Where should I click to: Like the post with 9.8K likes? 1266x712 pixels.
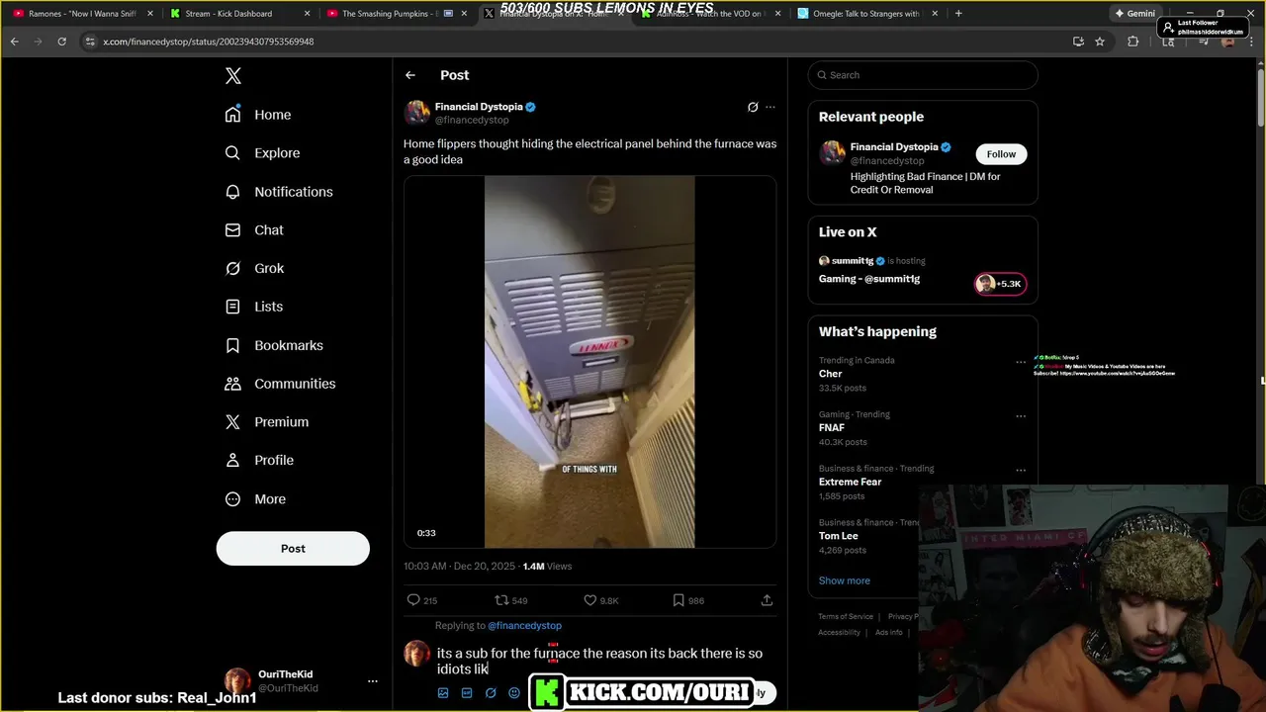(601, 600)
